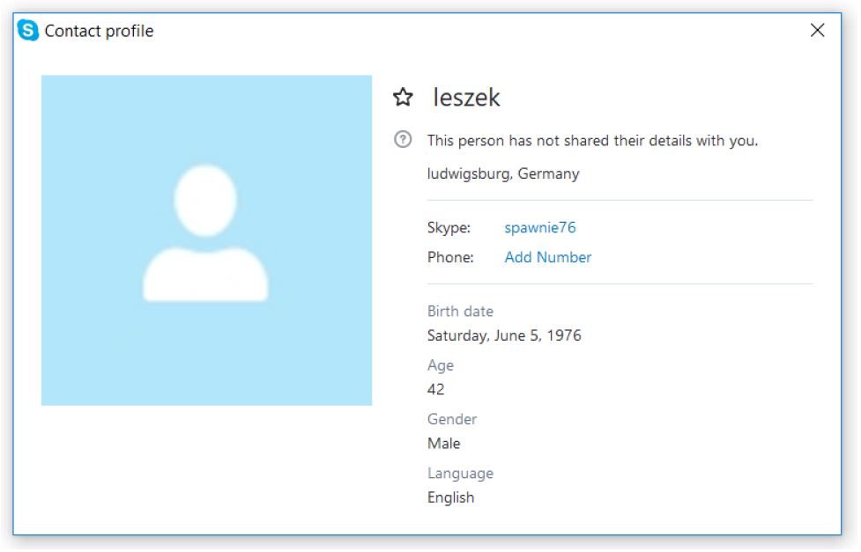
Task: Open the spawnie76 Skype name link
Action: (539, 227)
